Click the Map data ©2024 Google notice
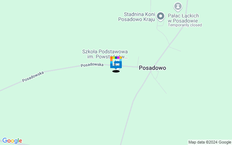Screen dimensions: 232x145 click(x=210, y=142)
